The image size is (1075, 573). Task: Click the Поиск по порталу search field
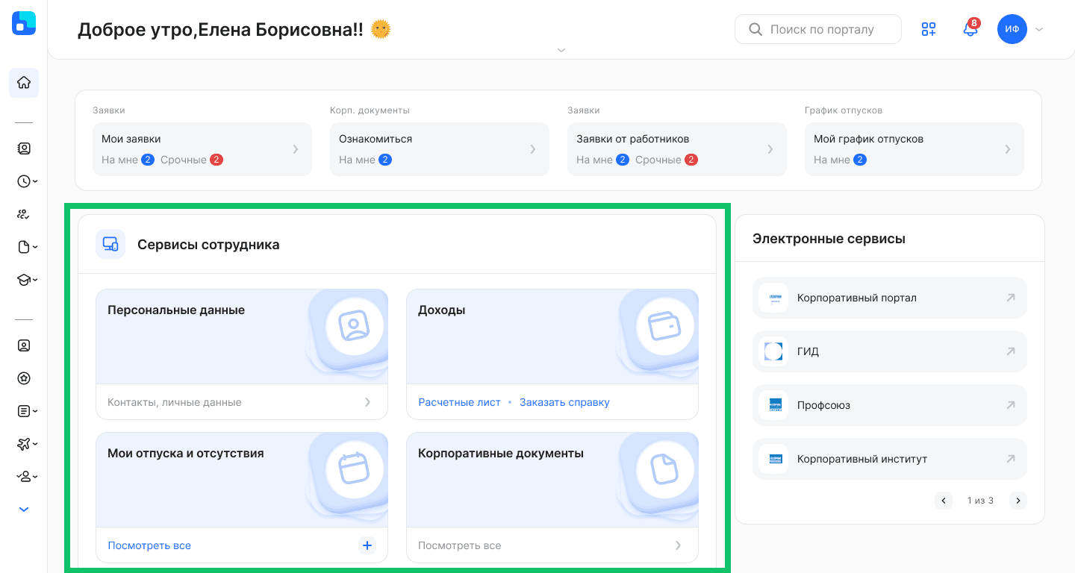817,28
